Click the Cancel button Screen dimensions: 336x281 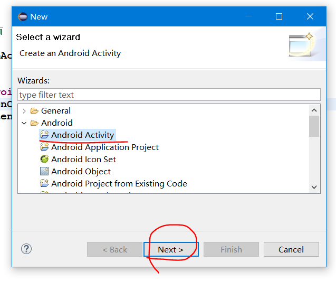[291, 249]
